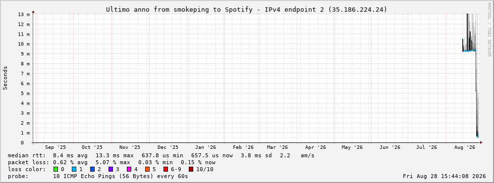Click the light blue loss color 1 swatch
The height and width of the screenshot is (183, 494).
click(x=74, y=170)
